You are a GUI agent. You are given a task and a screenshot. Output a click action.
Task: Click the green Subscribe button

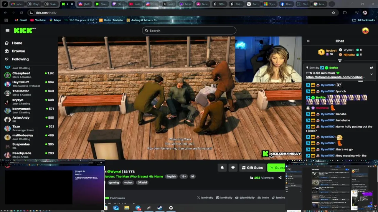277,168
